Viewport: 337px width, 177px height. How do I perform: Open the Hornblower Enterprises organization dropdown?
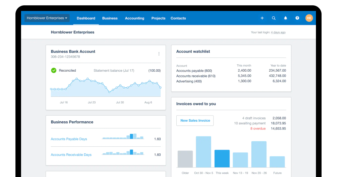coord(47,18)
